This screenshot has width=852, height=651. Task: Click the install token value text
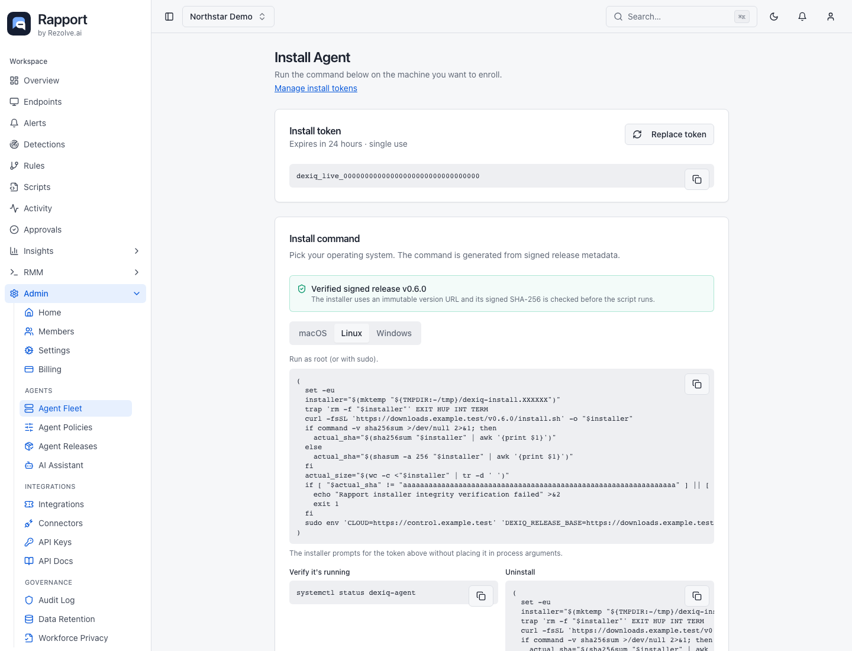point(388,176)
